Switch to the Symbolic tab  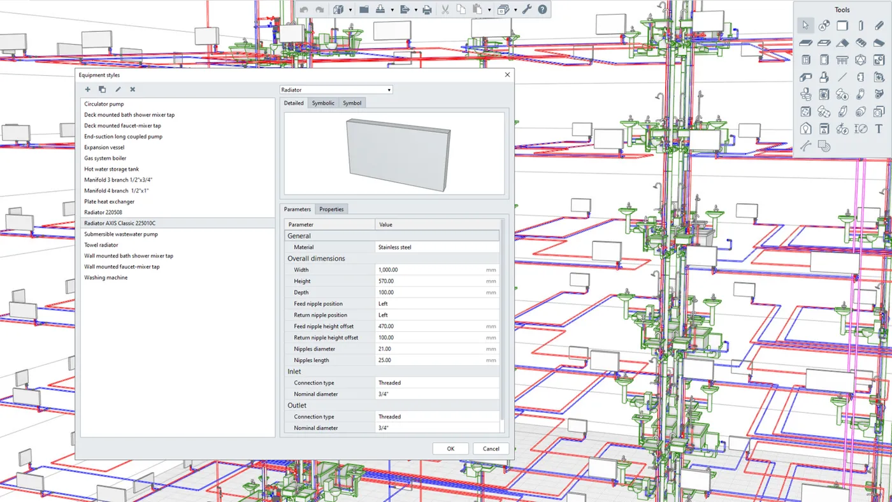[x=322, y=103]
